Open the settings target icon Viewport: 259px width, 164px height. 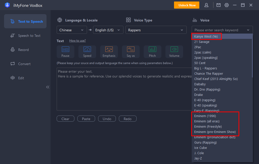pos(227,5)
